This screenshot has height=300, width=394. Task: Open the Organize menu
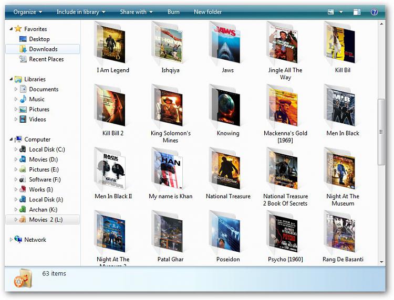[x=28, y=12]
